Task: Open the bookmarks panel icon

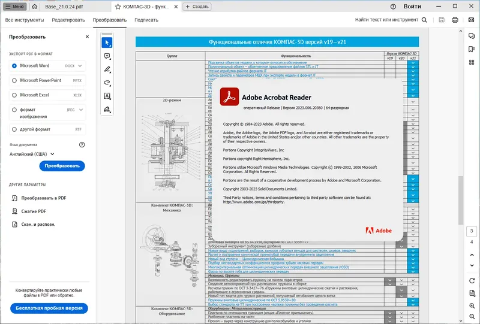Action: (472, 49)
